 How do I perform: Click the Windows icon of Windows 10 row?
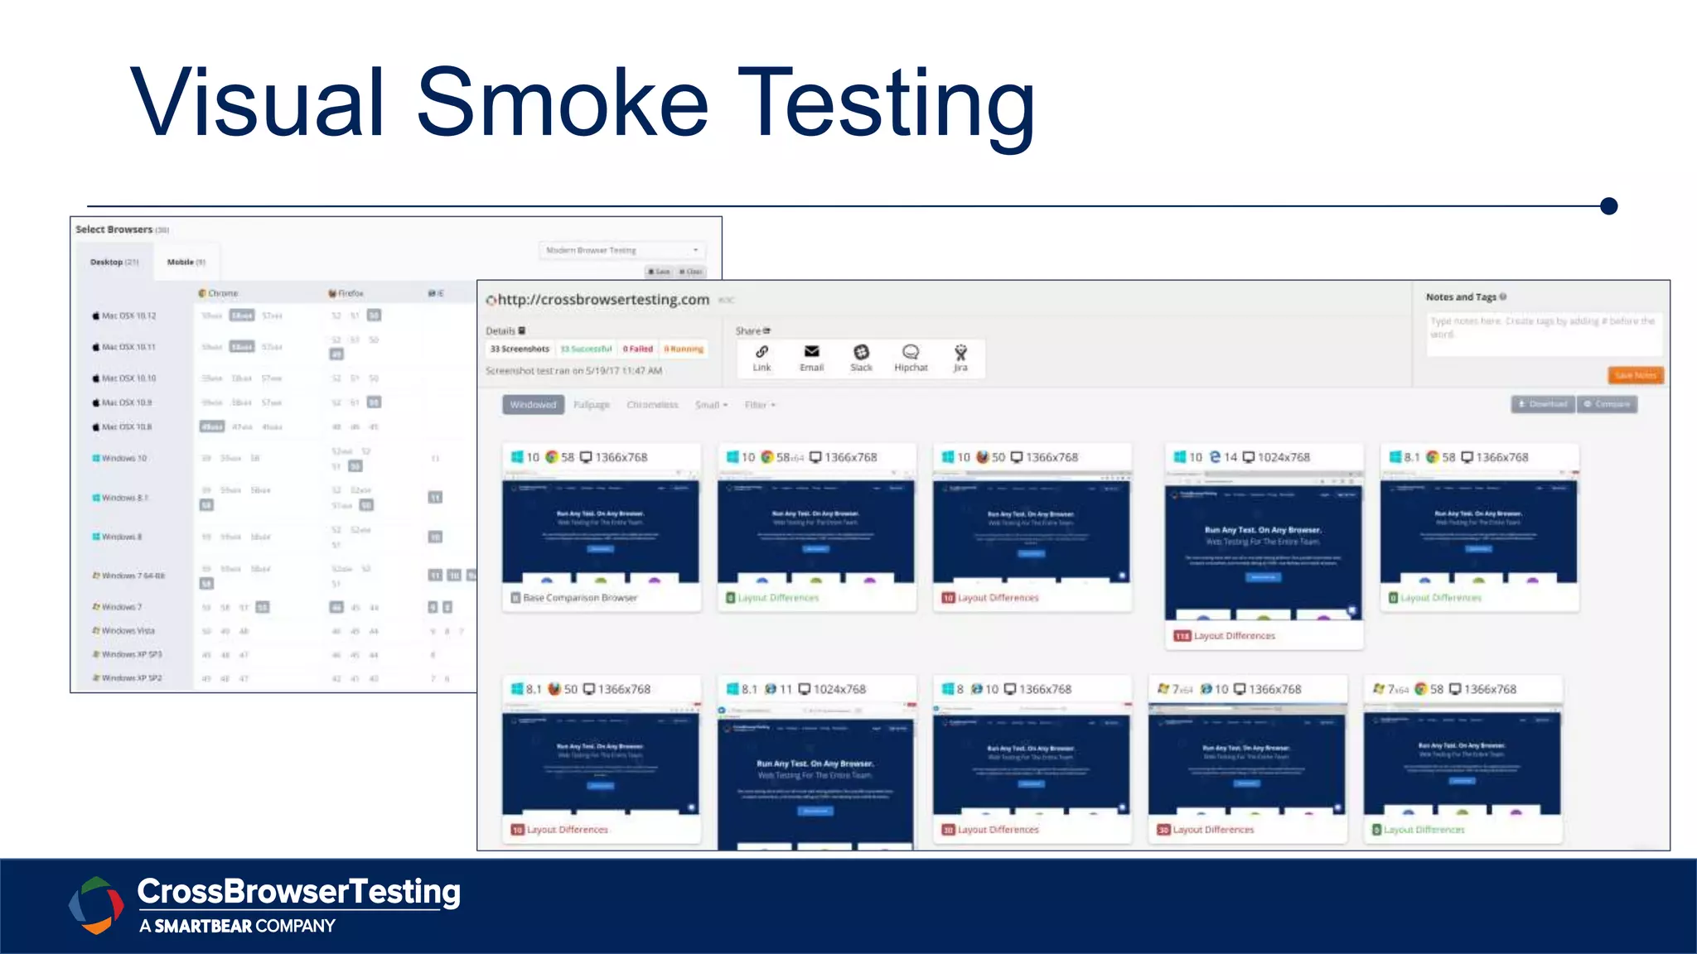96,458
